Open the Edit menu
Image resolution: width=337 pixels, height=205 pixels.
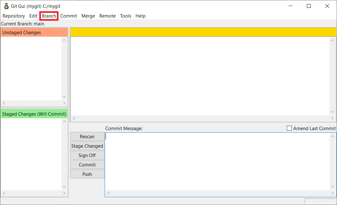(33, 16)
